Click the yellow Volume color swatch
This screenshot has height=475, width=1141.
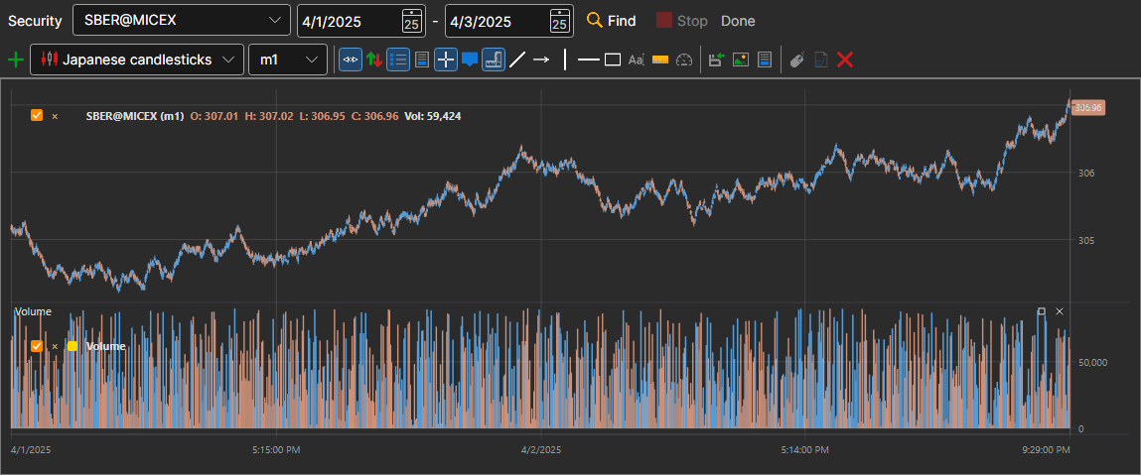click(x=72, y=346)
